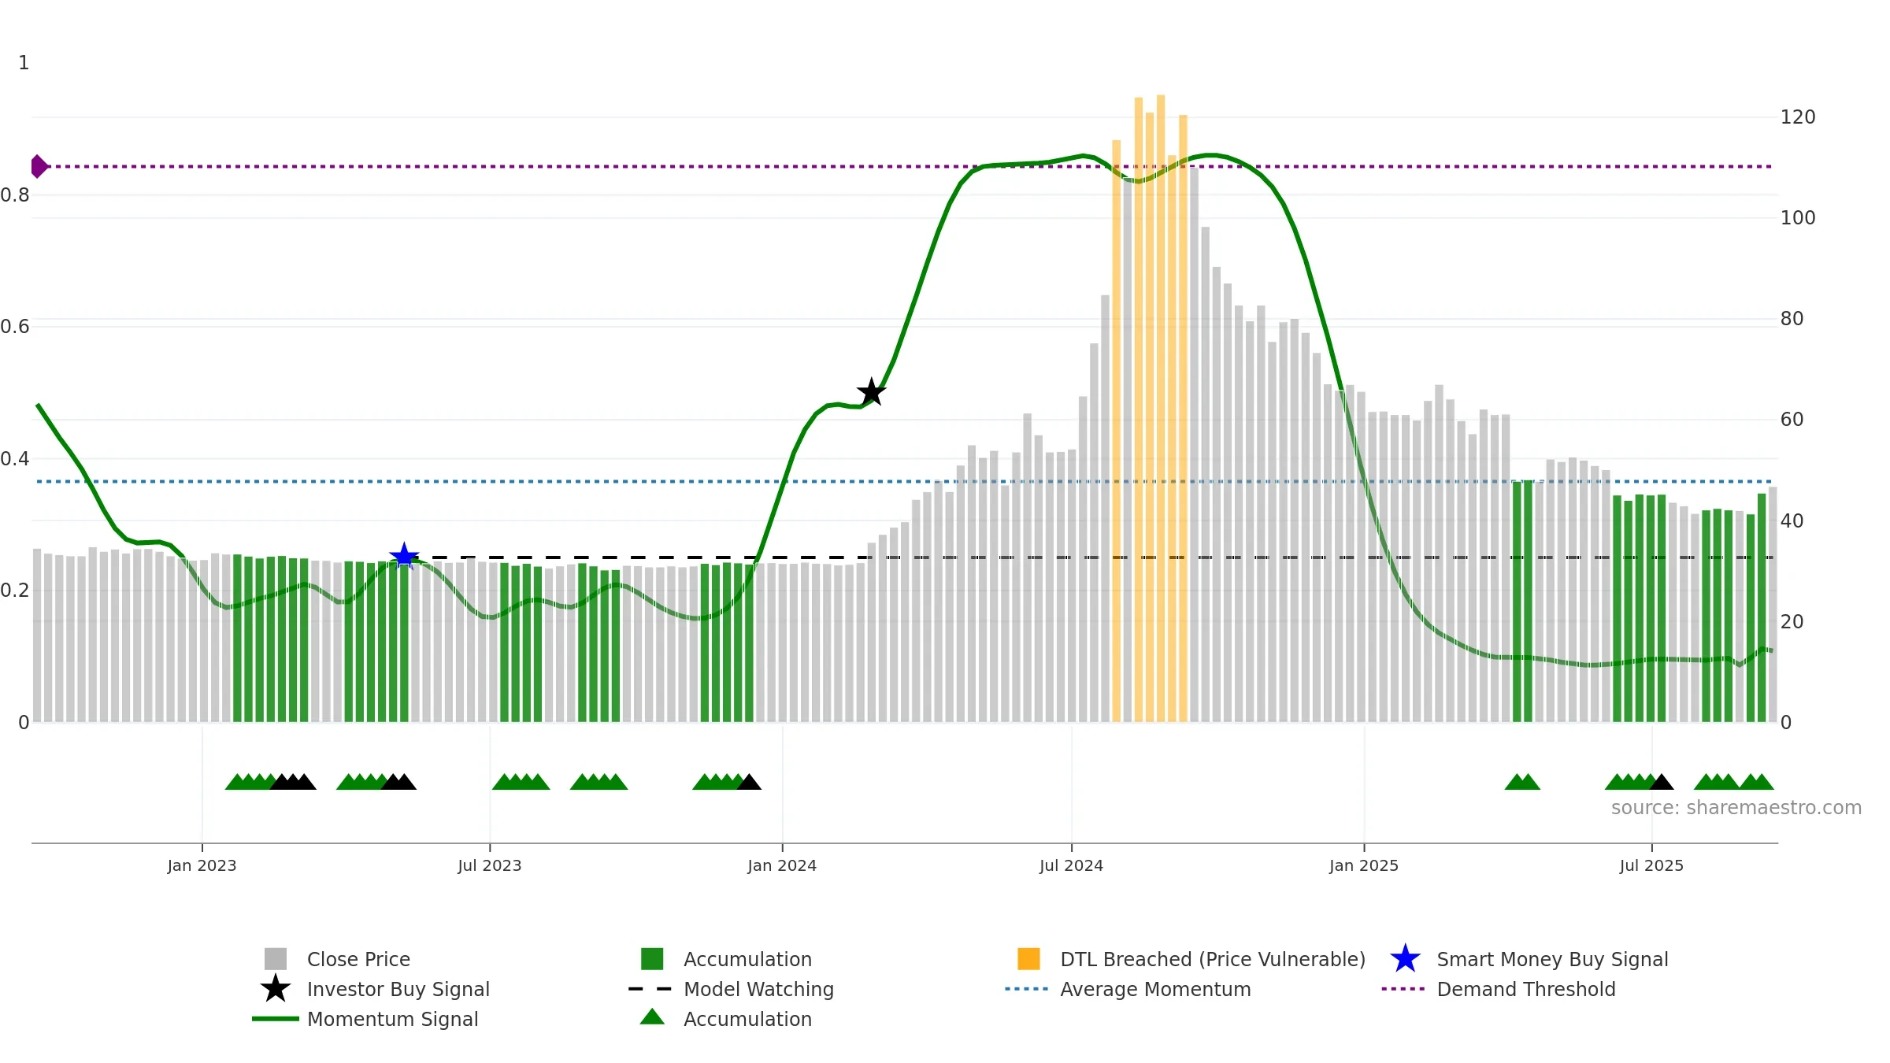Click the 0.6 left-axis momentum label
Image resolution: width=1890 pixels, height=1063 pixels.
pos(15,327)
